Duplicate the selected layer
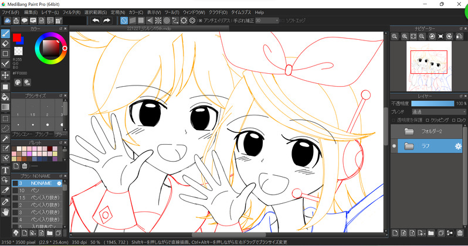This screenshot has height=246, width=468. [441, 233]
